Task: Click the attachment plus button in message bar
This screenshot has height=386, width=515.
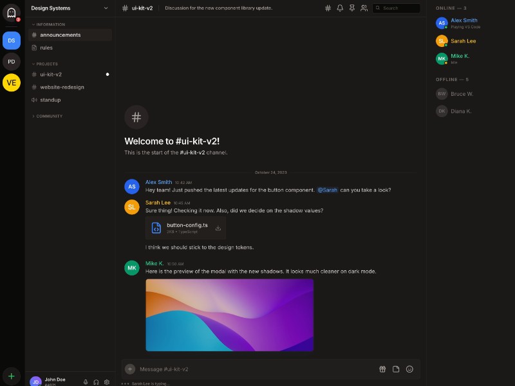Action: coord(130,369)
